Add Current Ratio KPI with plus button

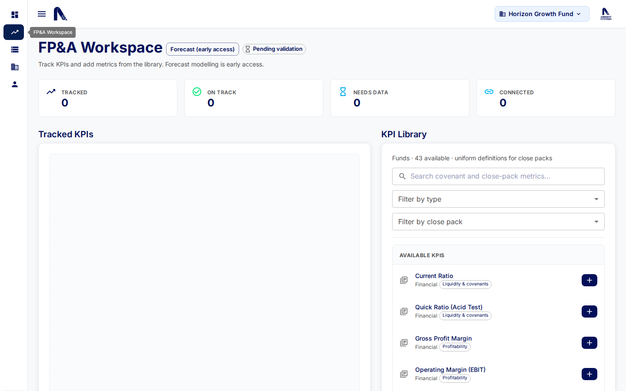point(589,280)
